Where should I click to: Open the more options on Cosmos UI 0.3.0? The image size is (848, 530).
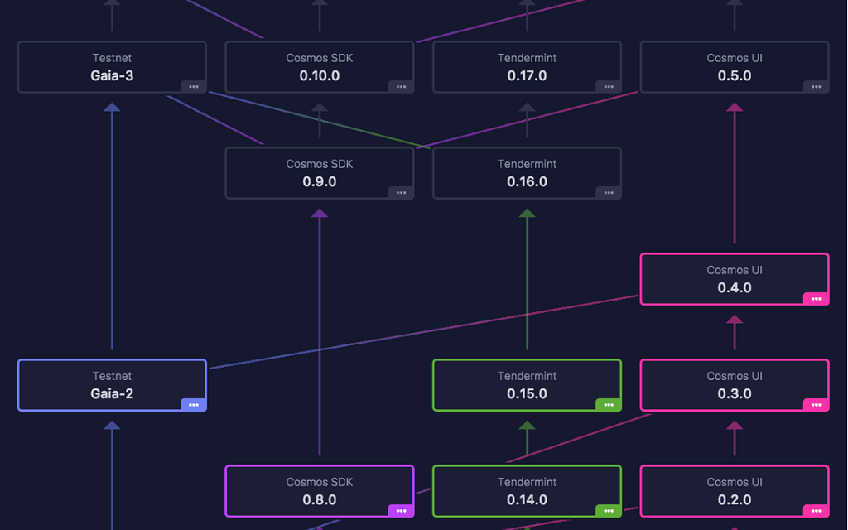pyautogui.click(x=817, y=404)
